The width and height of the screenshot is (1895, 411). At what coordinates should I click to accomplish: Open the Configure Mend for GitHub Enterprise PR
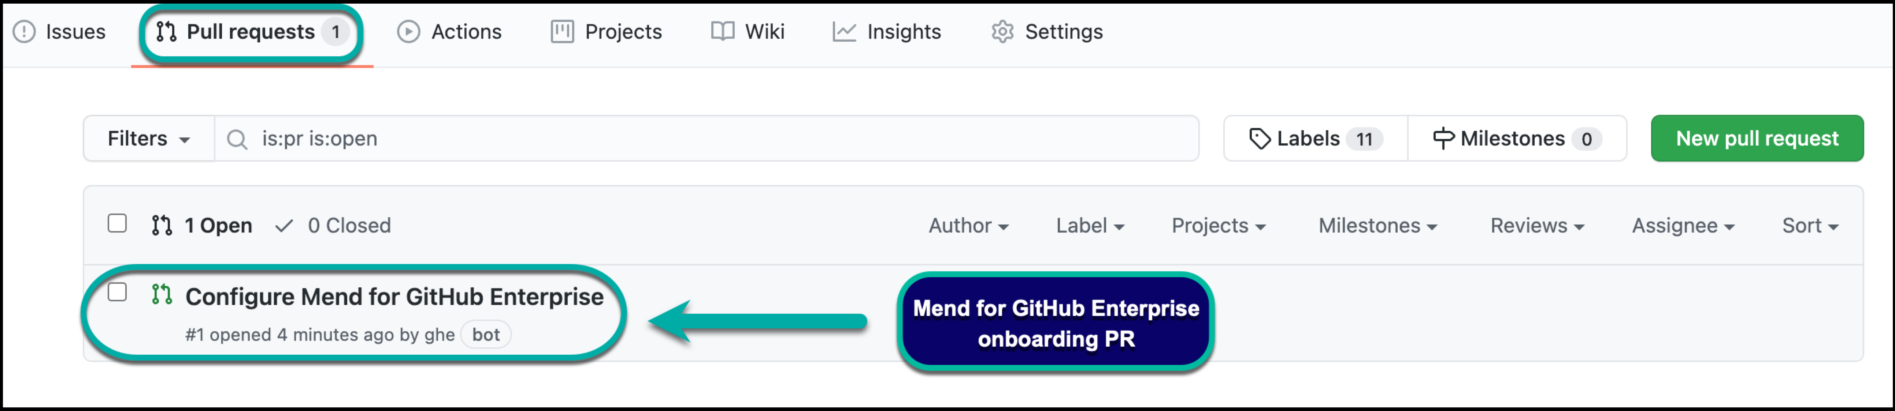tap(394, 297)
